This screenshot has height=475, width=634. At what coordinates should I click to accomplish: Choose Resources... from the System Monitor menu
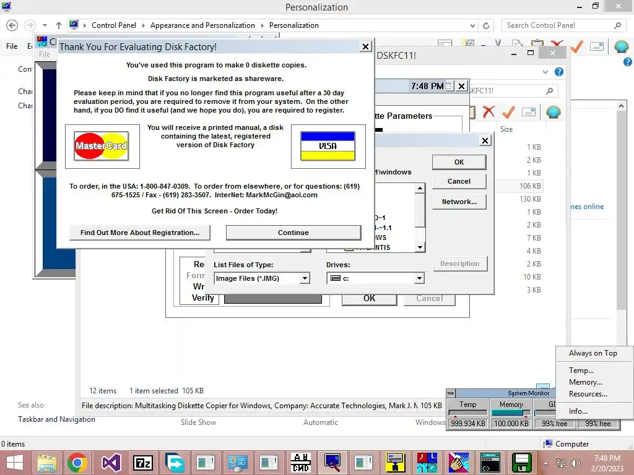pos(588,394)
